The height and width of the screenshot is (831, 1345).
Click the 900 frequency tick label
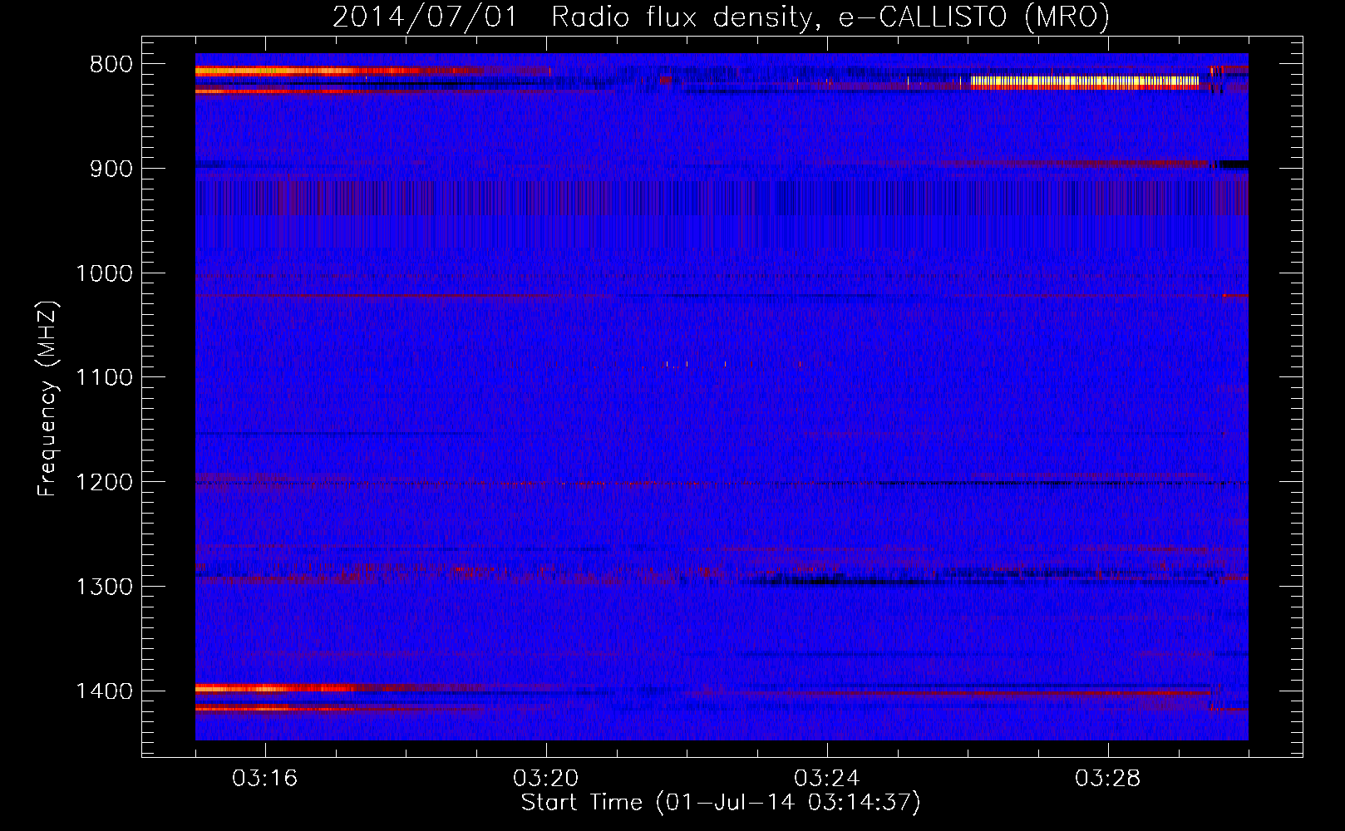point(111,169)
